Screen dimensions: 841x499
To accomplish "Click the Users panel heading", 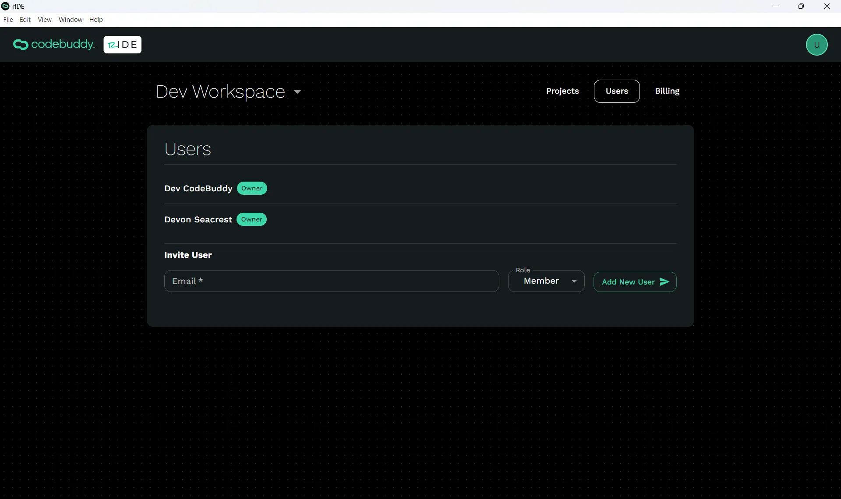I will 187,149.
